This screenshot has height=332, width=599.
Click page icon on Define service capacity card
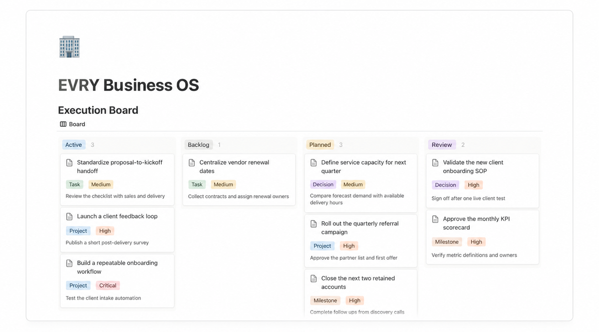coord(313,163)
